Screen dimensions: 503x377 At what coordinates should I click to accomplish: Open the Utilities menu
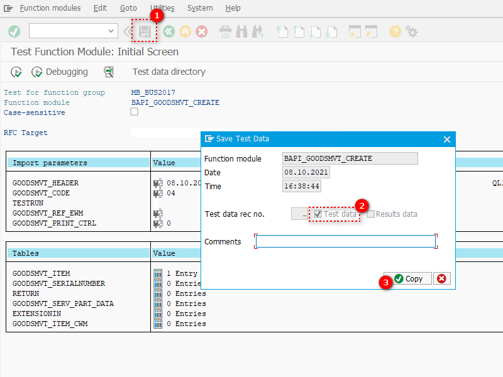point(162,8)
